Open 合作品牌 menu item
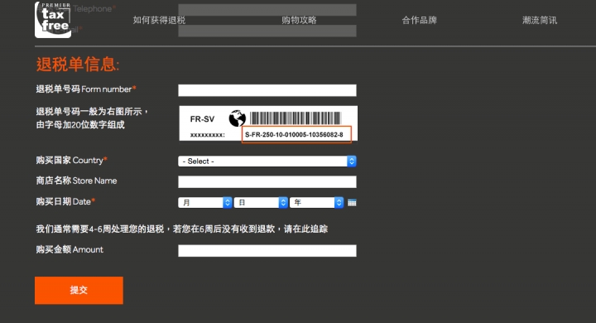 click(x=419, y=20)
